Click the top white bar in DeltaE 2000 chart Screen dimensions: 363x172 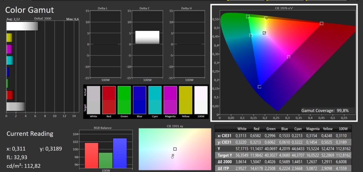point(22,26)
